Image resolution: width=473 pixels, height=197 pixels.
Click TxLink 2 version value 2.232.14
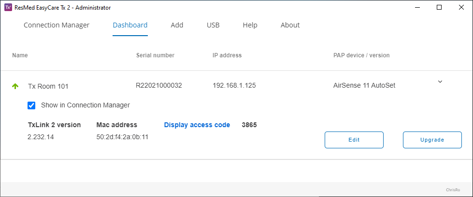(x=41, y=137)
